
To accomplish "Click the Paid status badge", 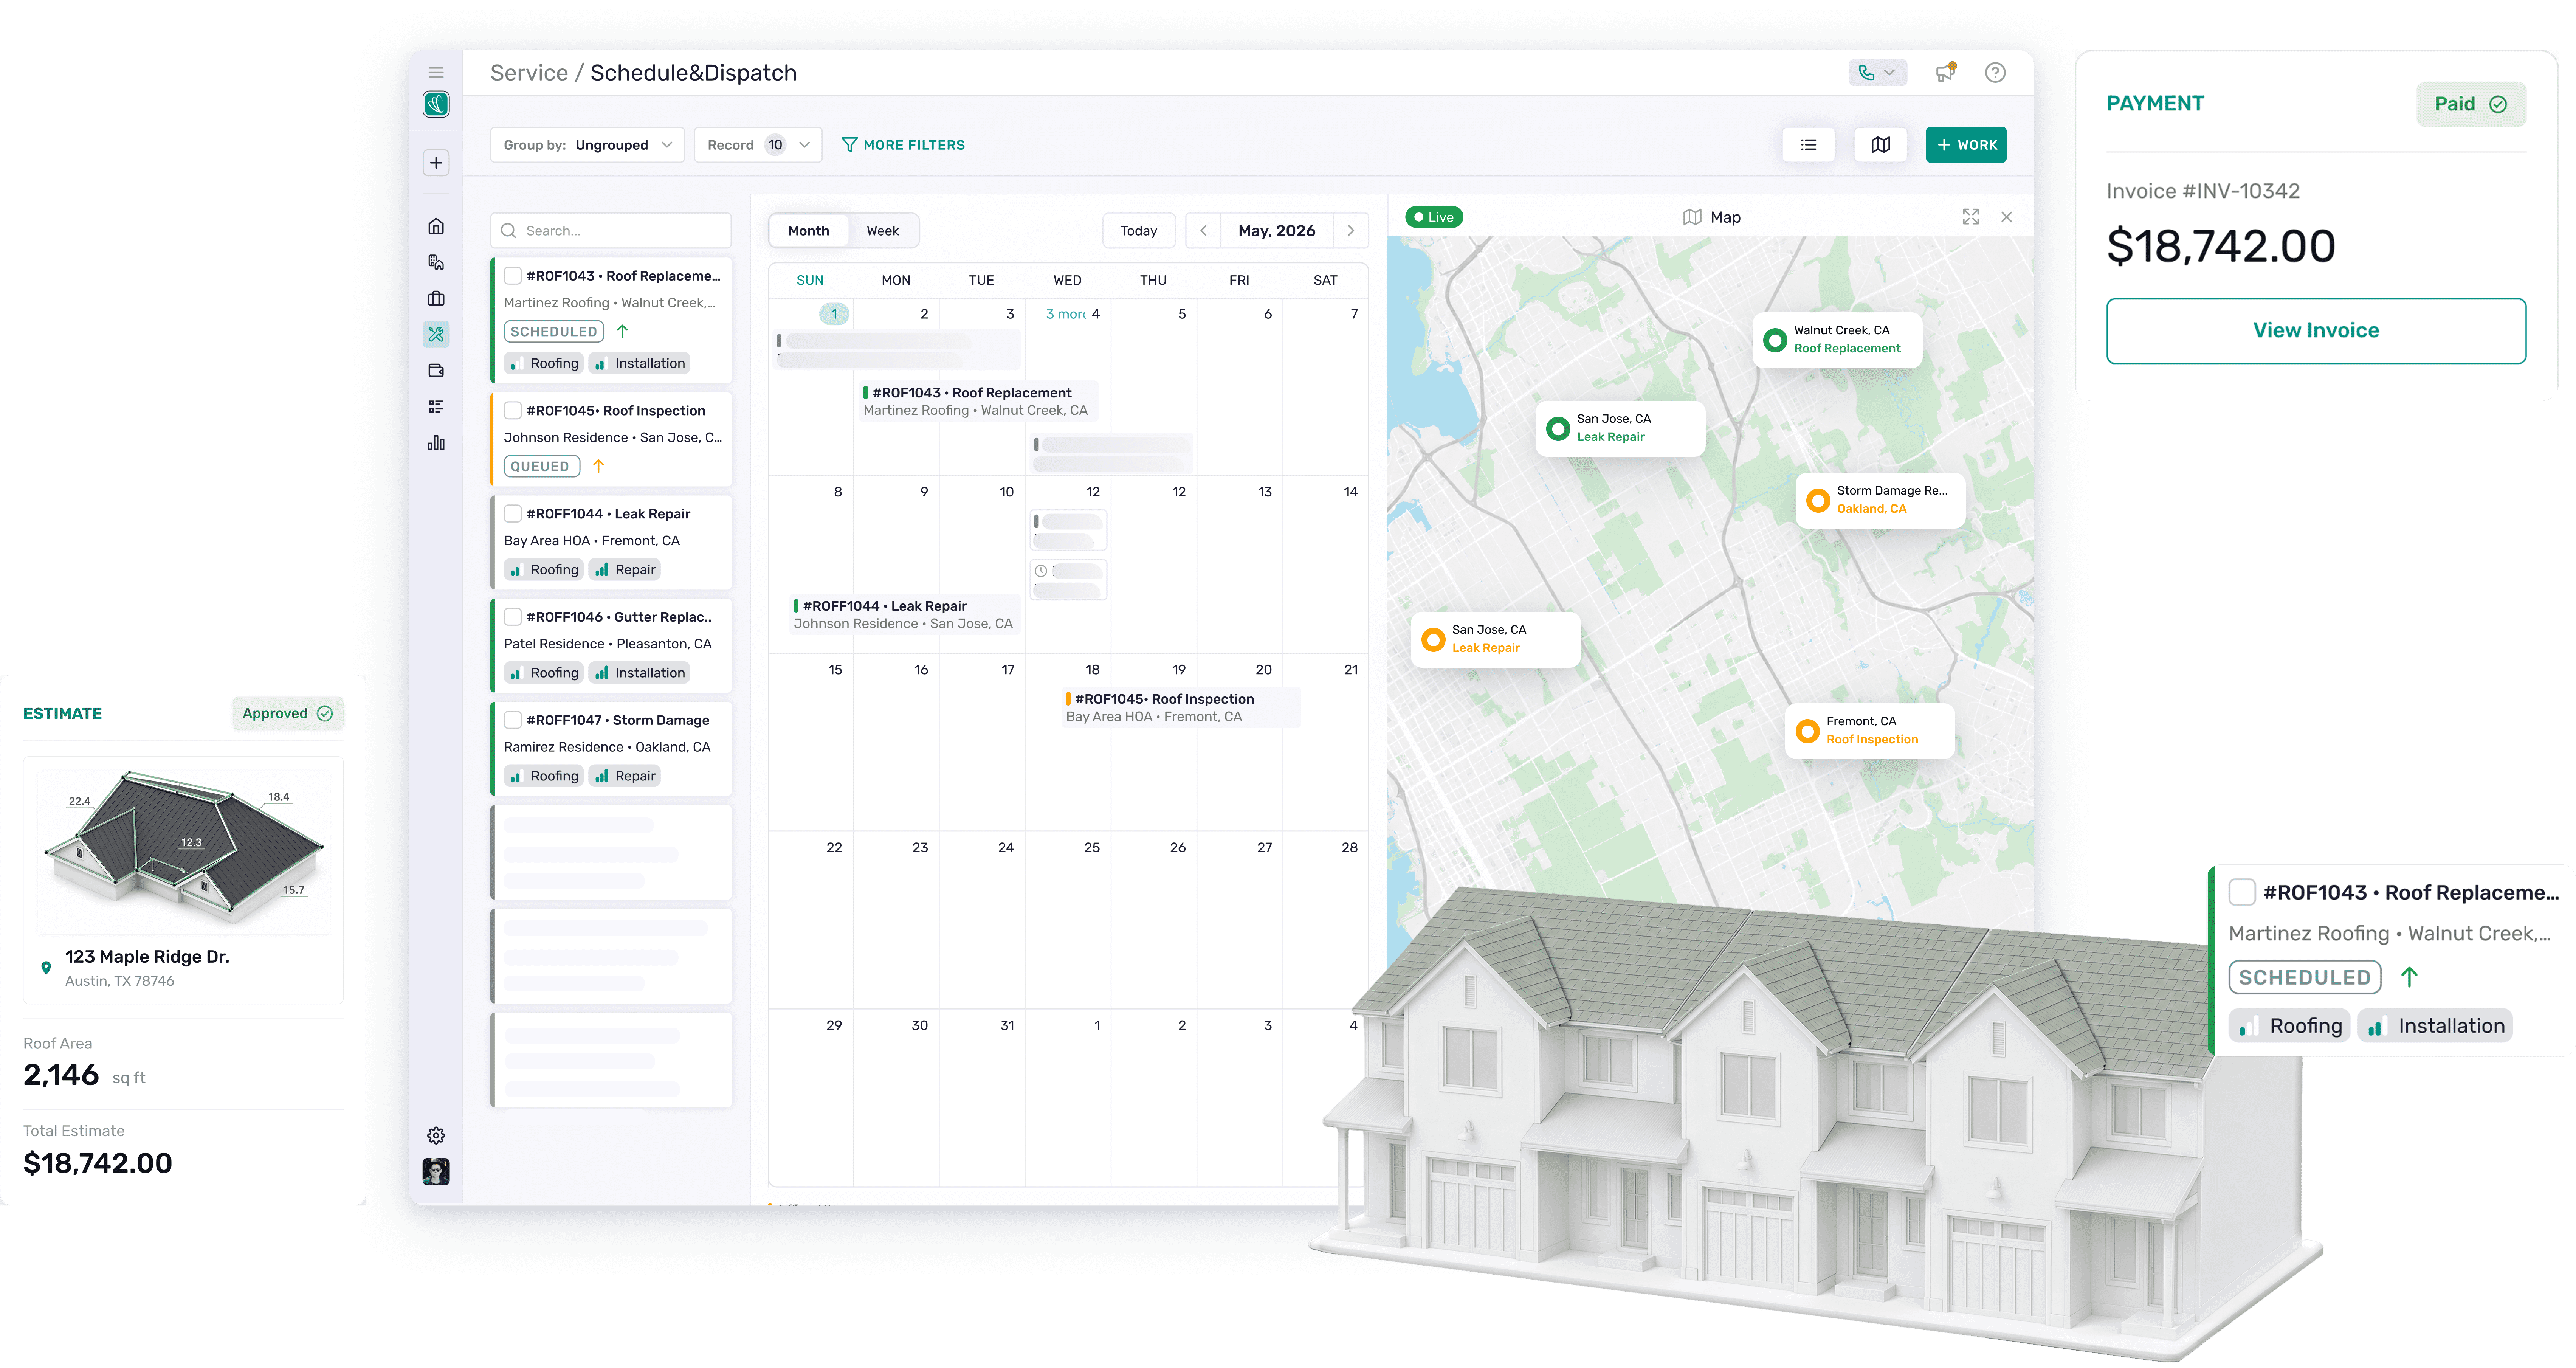I will point(2471,104).
